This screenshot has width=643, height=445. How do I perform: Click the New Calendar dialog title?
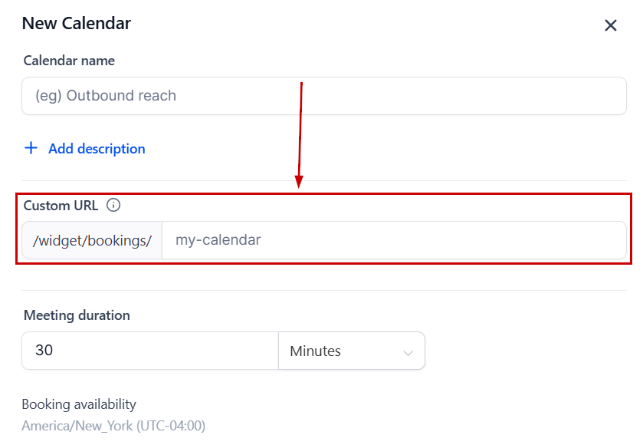pyautogui.click(x=76, y=23)
